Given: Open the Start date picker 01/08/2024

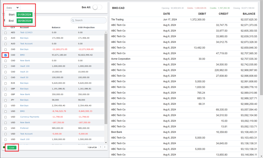Looking at the screenshot, I should pyautogui.click(x=24, y=15).
